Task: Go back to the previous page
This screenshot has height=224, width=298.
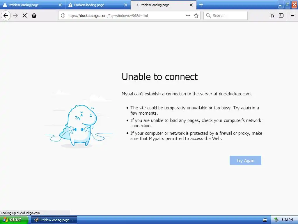Action: [6, 15]
